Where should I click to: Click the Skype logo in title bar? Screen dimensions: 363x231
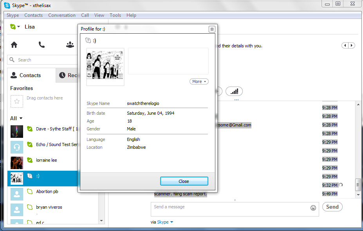[7, 5]
